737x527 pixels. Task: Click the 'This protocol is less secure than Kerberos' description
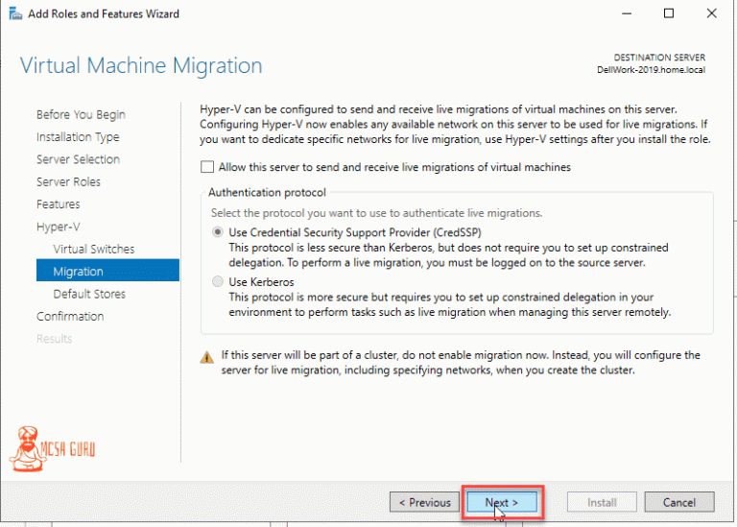coord(448,255)
